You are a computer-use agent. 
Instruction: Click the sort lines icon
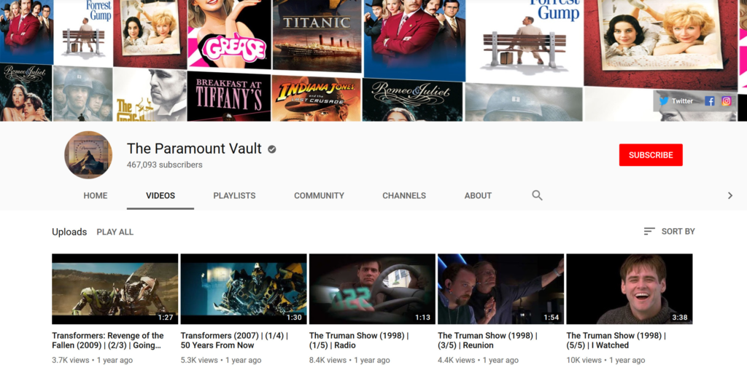pyautogui.click(x=649, y=232)
